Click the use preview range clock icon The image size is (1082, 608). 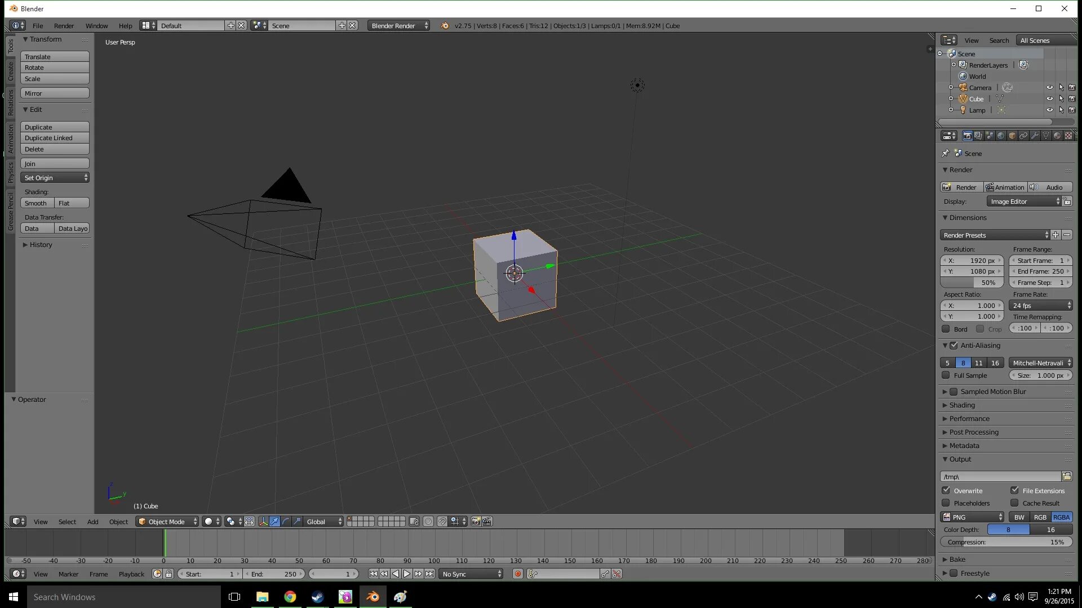point(157,574)
